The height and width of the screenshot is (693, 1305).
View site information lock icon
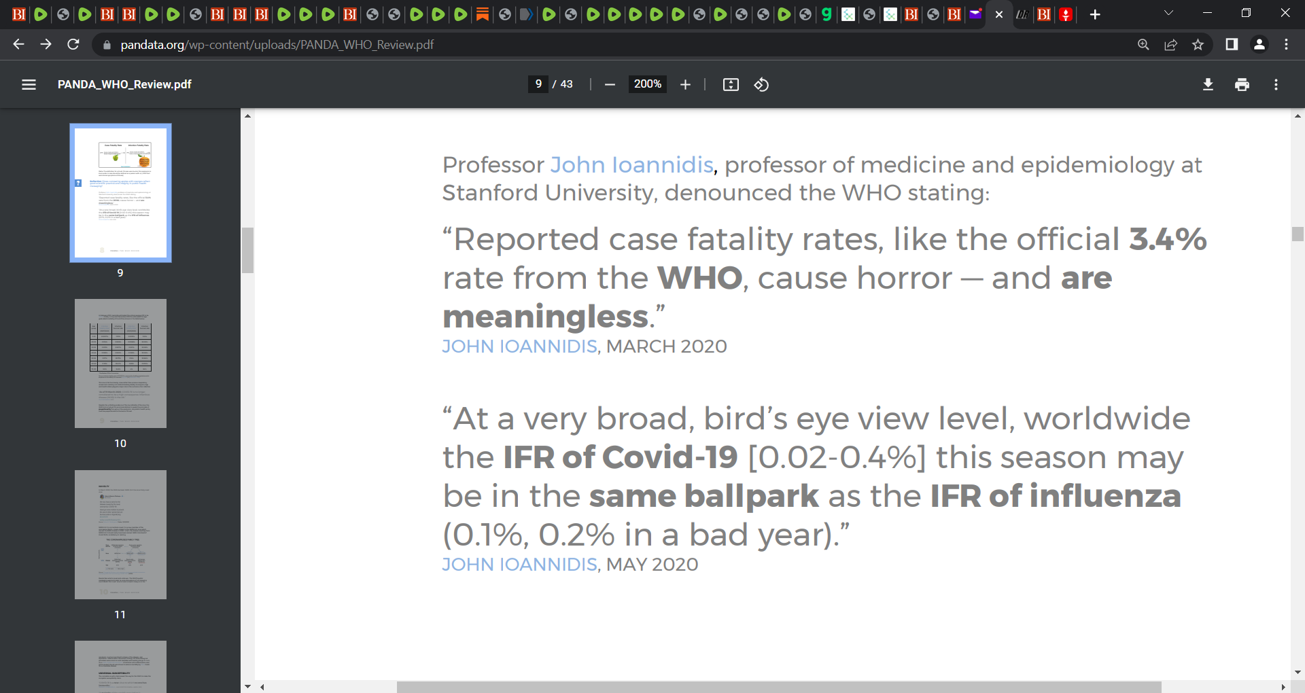tap(106, 45)
